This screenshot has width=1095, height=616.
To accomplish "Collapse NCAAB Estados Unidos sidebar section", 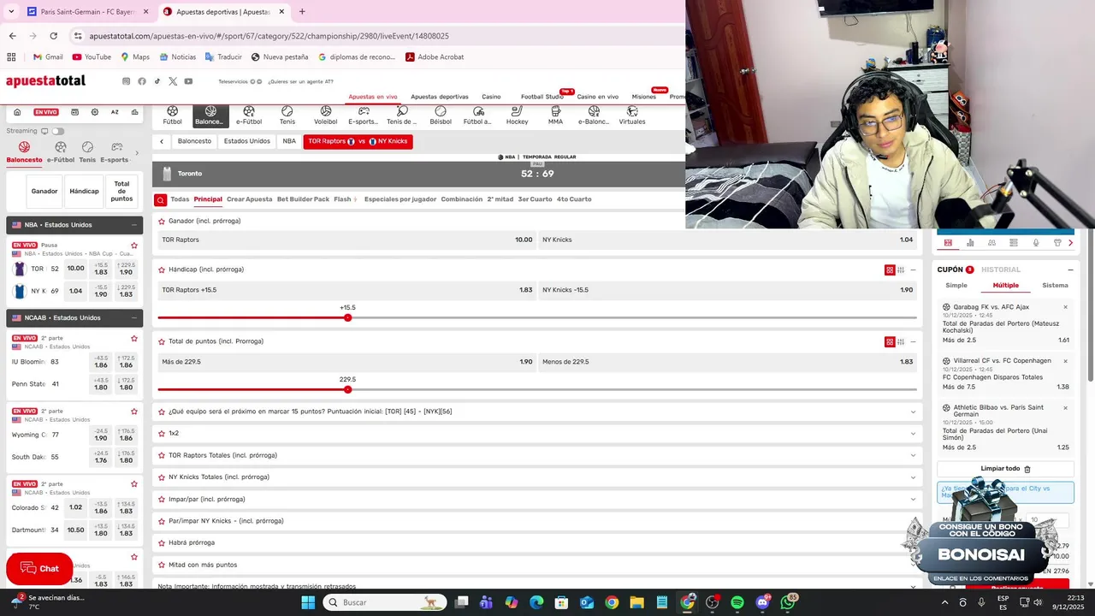I will click(134, 318).
